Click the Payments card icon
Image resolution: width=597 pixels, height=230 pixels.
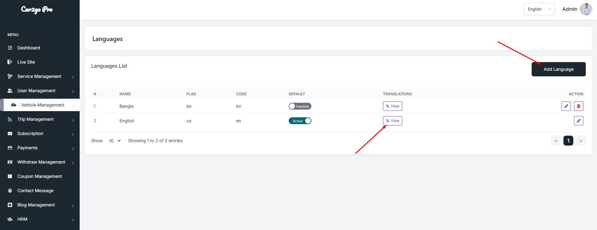[10, 148]
